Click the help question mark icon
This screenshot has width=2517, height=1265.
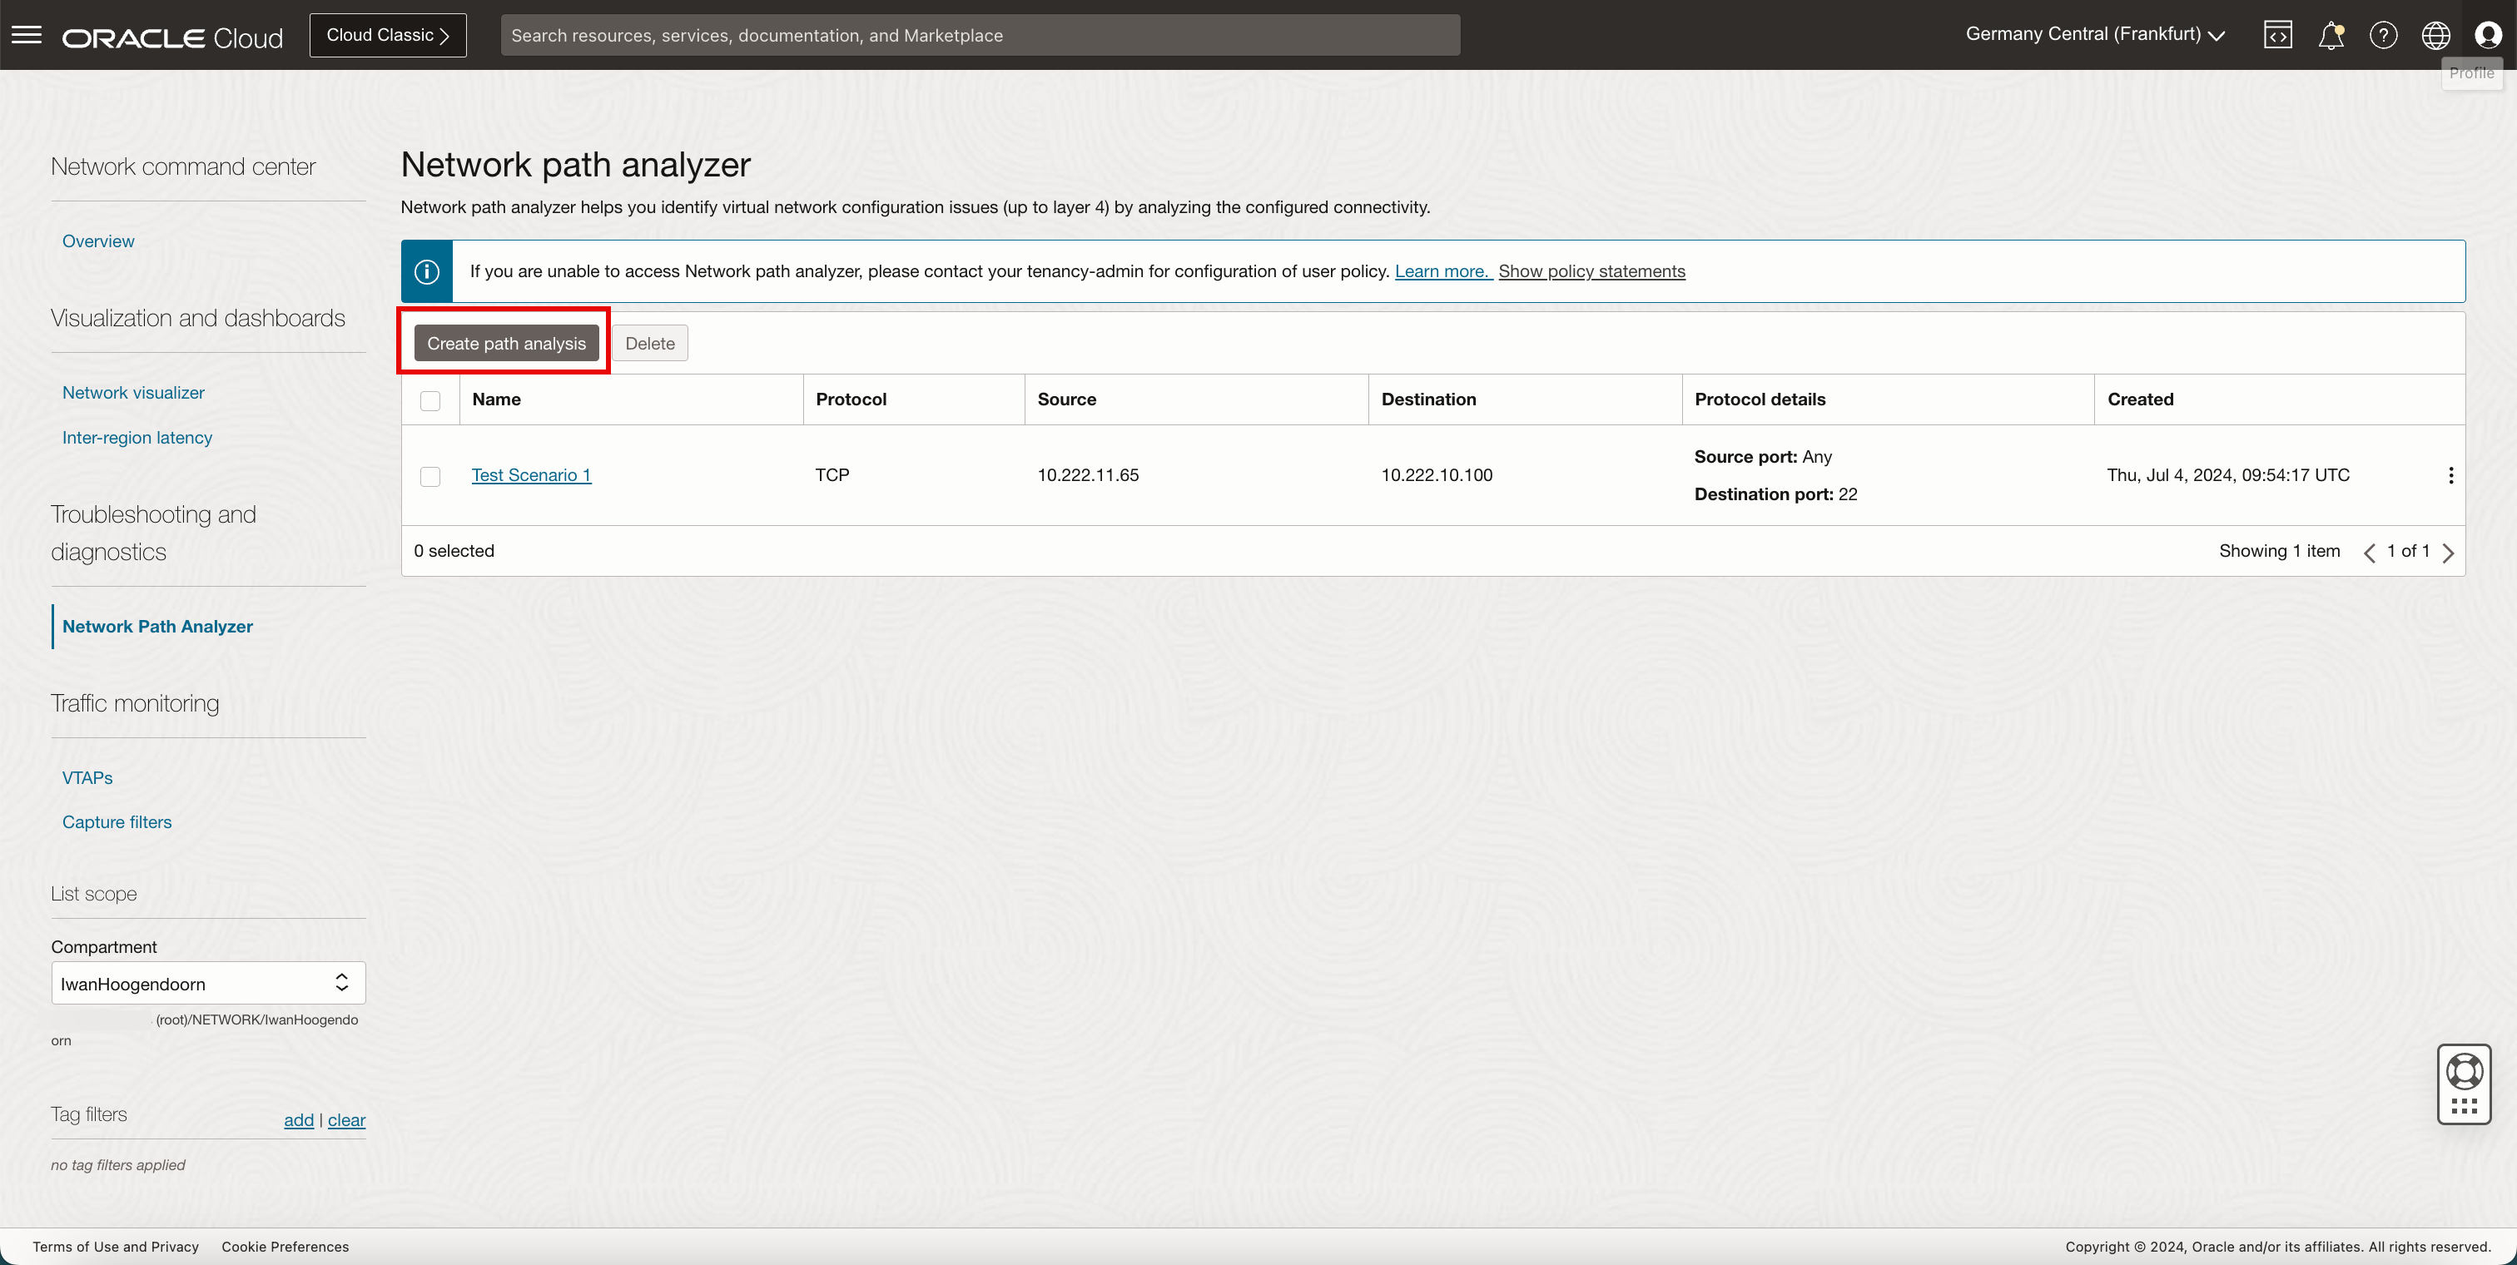2383,35
